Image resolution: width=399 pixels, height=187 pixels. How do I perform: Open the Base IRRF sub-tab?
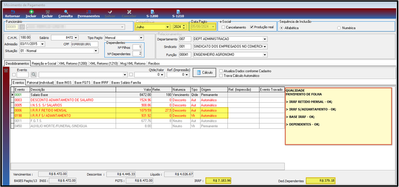[101, 82]
